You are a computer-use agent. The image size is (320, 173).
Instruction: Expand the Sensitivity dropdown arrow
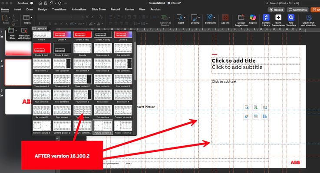point(214,17)
